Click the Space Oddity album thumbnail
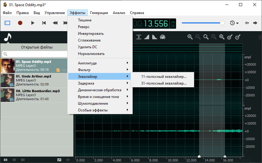 click(8, 66)
